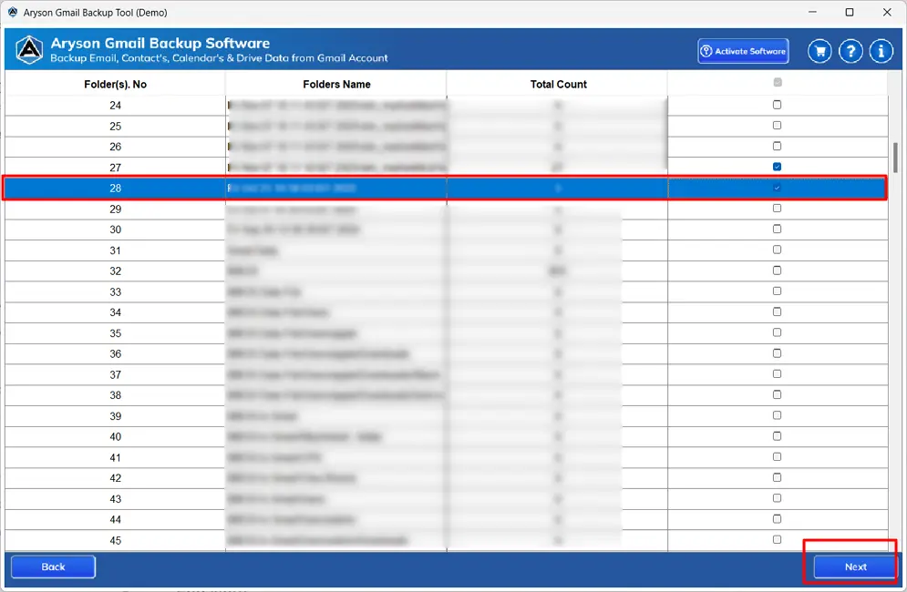Click the Back button
Screen dimensions: 907x592
pyautogui.click(x=53, y=566)
